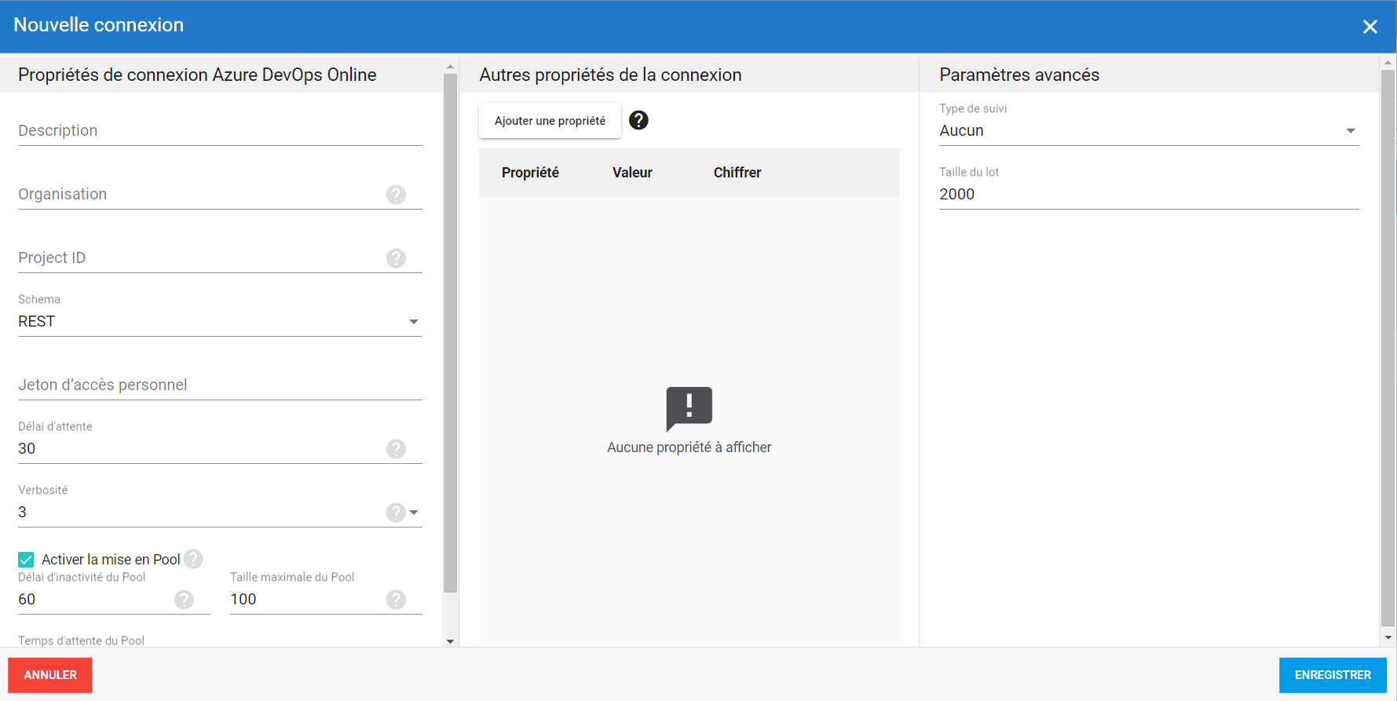Click help icon for Délai d'inactivité du Pool
The image size is (1397, 701).
click(184, 600)
